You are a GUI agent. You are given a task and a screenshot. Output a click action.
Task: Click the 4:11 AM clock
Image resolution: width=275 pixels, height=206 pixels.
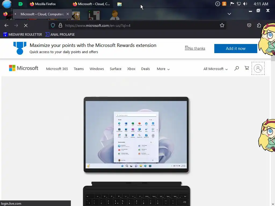click(261, 4)
